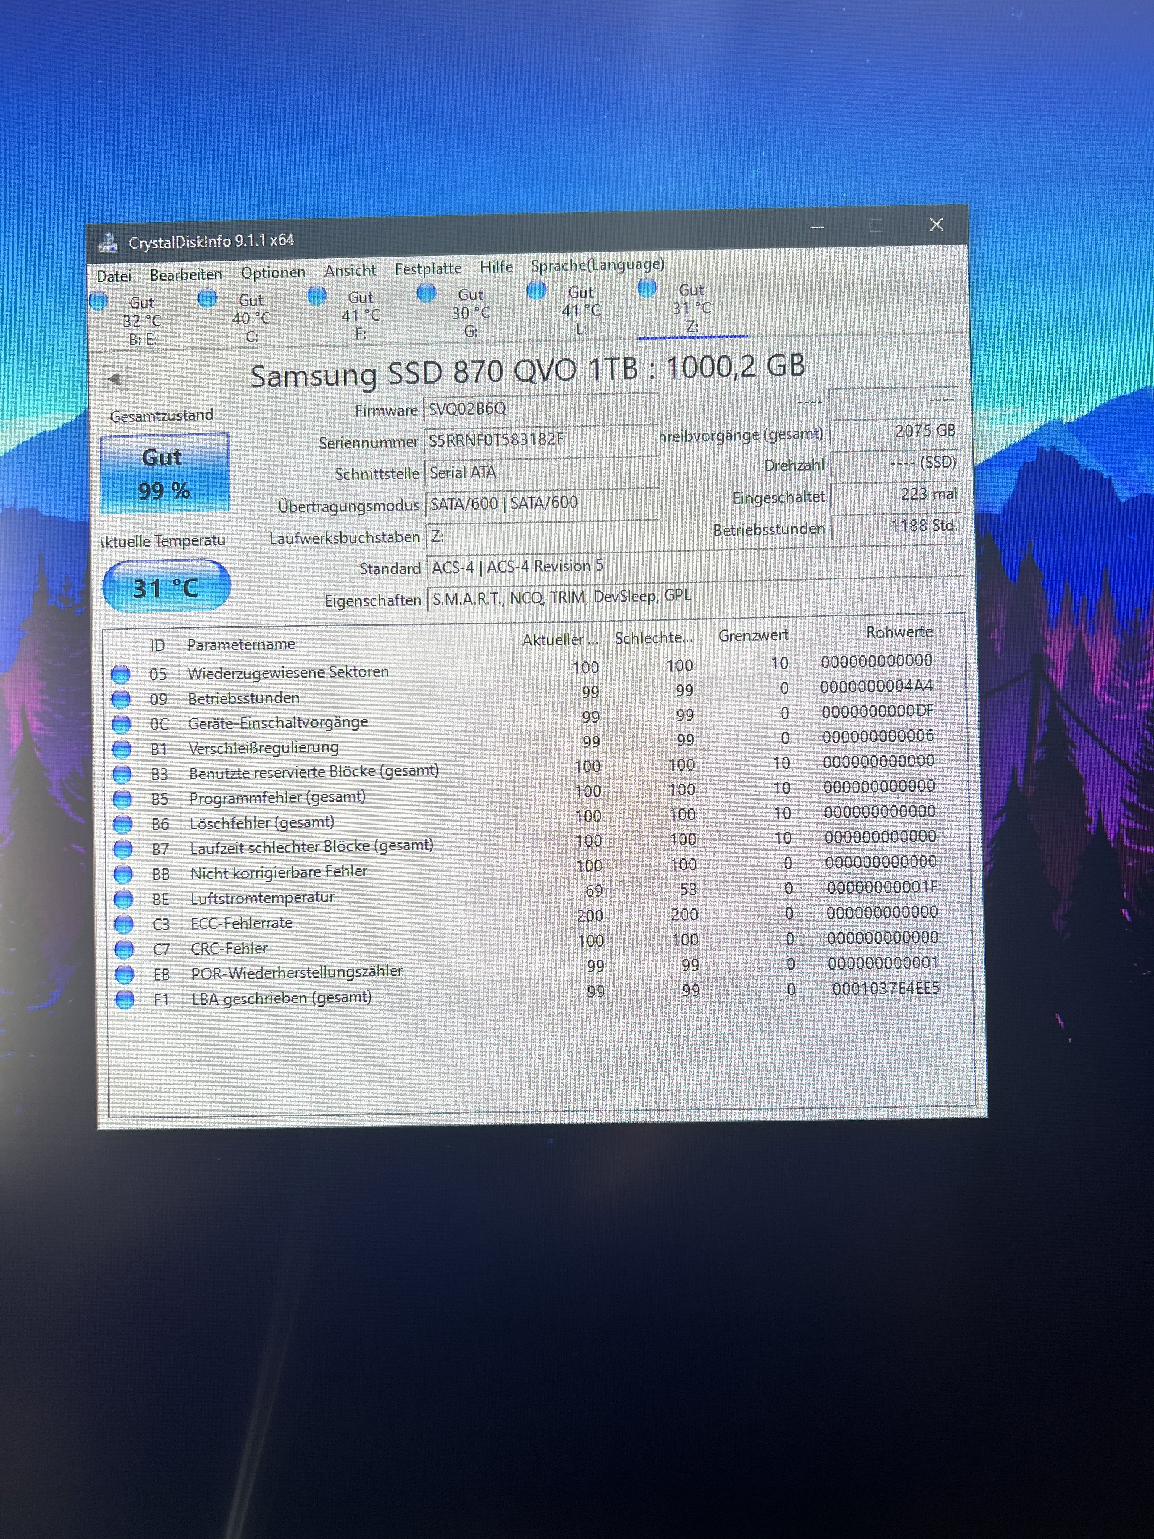This screenshot has height=1539, width=1154.
Task: Click the blue status orb for drive C:
Action: pyautogui.click(x=207, y=298)
